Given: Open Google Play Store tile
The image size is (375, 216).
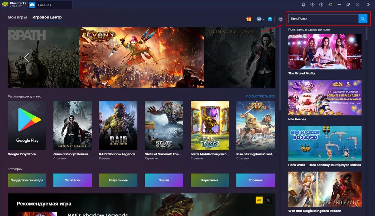Looking at the screenshot, I should pyautogui.click(x=27, y=125).
